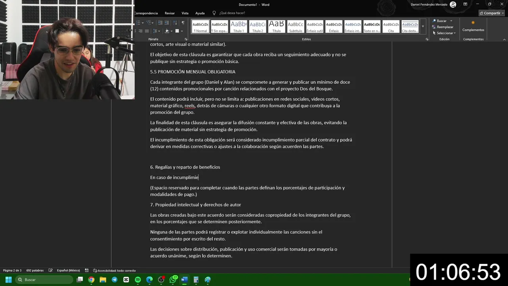The image size is (508, 286).
Task: Click Buscar in Edición group
Action: click(x=440, y=21)
